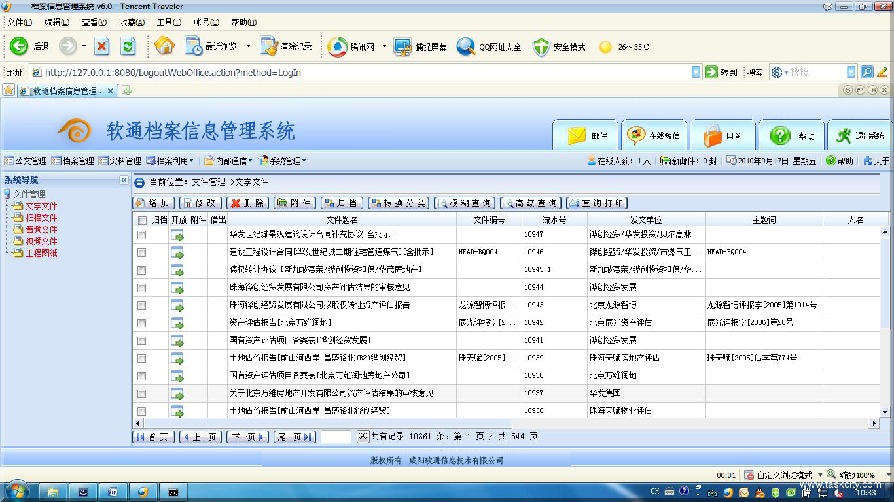Expand the address bar dropdown arrow
894x502 pixels.
point(696,73)
